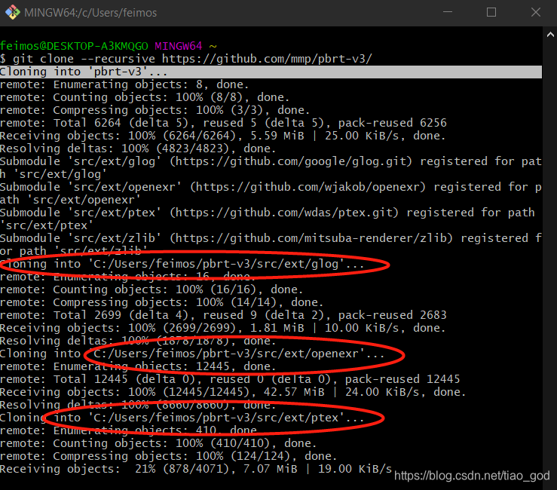Viewport: 557px width, 490px height.
Task: Click 'Counting objects: 100% (8/8), done.' line
Action: (145, 97)
